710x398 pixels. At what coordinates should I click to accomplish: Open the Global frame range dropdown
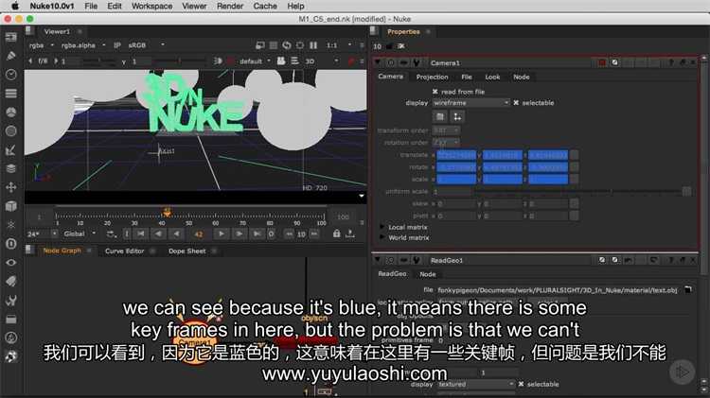pos(80,234)
